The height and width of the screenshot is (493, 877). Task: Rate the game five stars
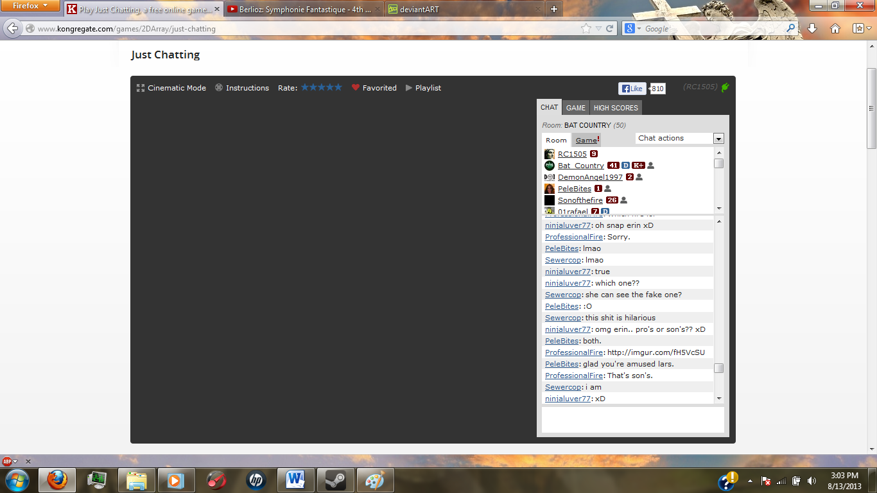(x=338, y=87)
